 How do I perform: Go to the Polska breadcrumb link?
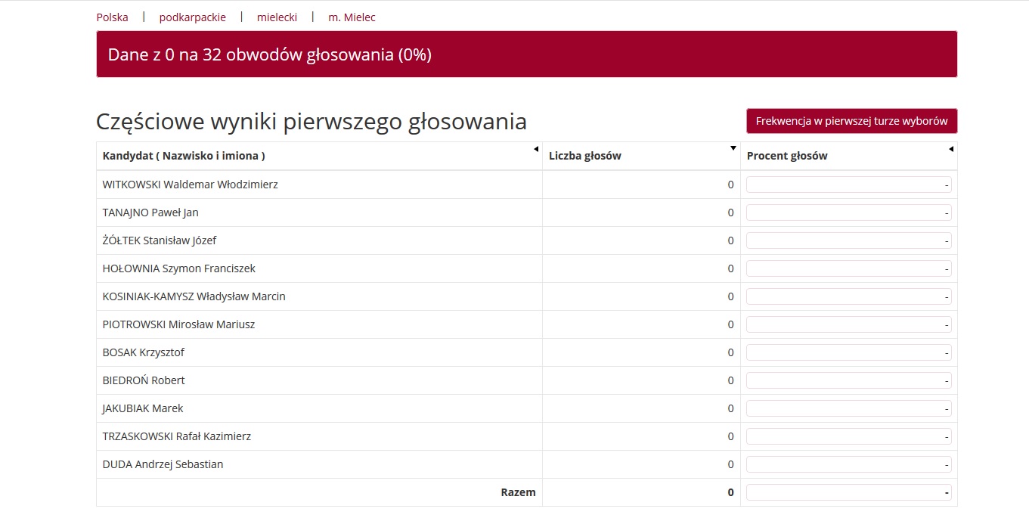(x=112, y=17)
